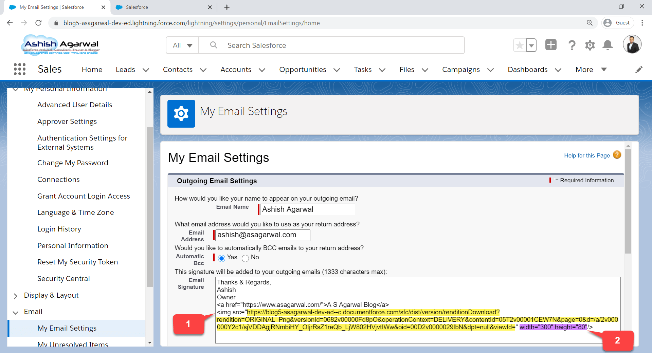The width and height of the screenshot is (652, 353).
Task: Go to the Home tab
Action: 92,70
